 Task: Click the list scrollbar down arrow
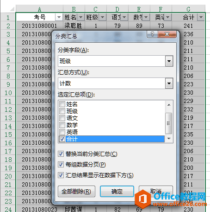(169, 139)
